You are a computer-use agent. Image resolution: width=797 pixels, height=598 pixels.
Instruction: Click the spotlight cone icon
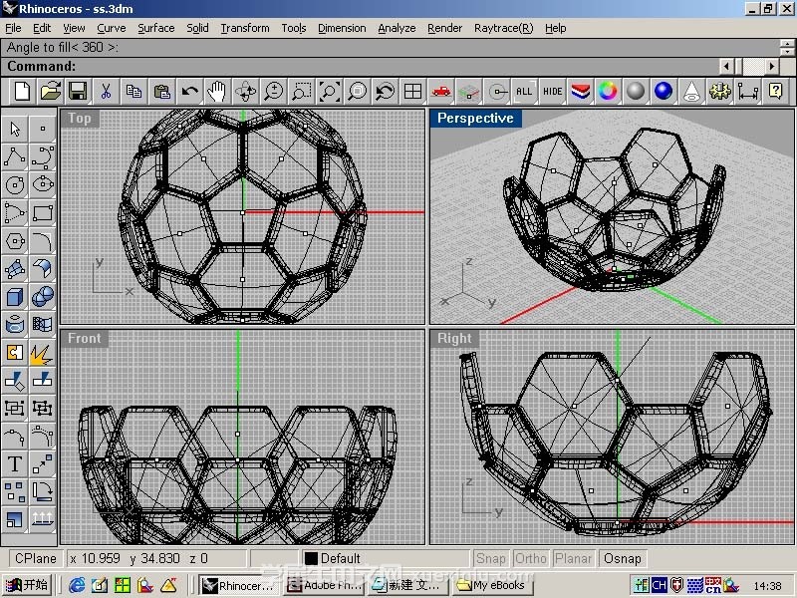tap(691, 92)
